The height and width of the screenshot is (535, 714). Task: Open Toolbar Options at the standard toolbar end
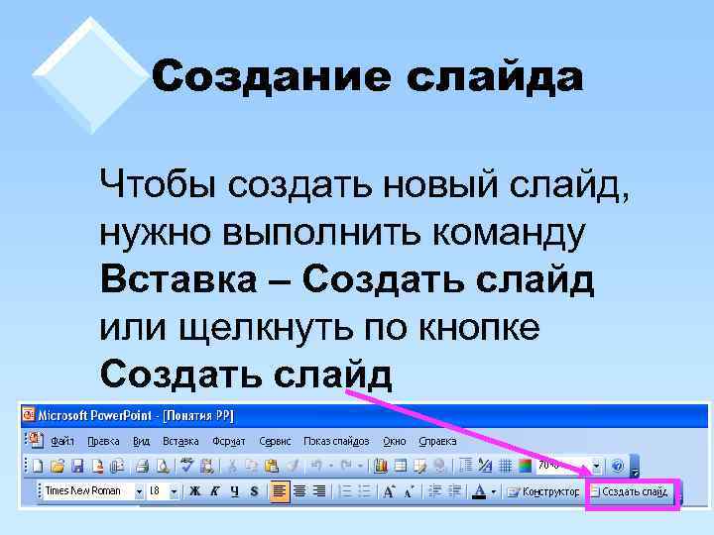click(x=635, y=467)
